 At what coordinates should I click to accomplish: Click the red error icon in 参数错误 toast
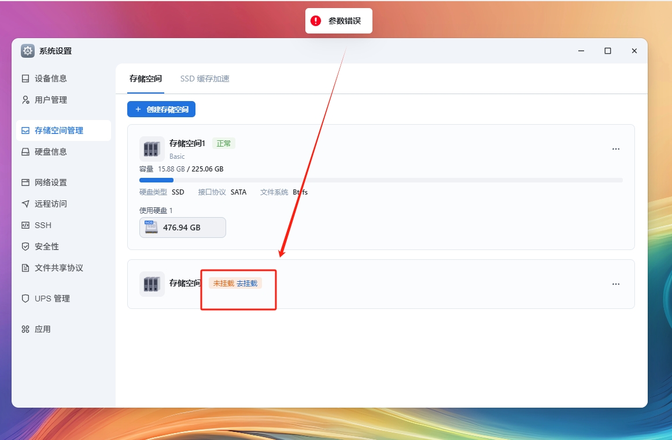click(x=316, y=21)
